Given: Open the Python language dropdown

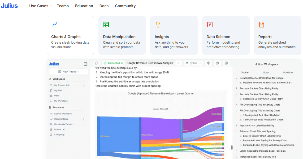Looking at the screenshot, I should (193, 63).
